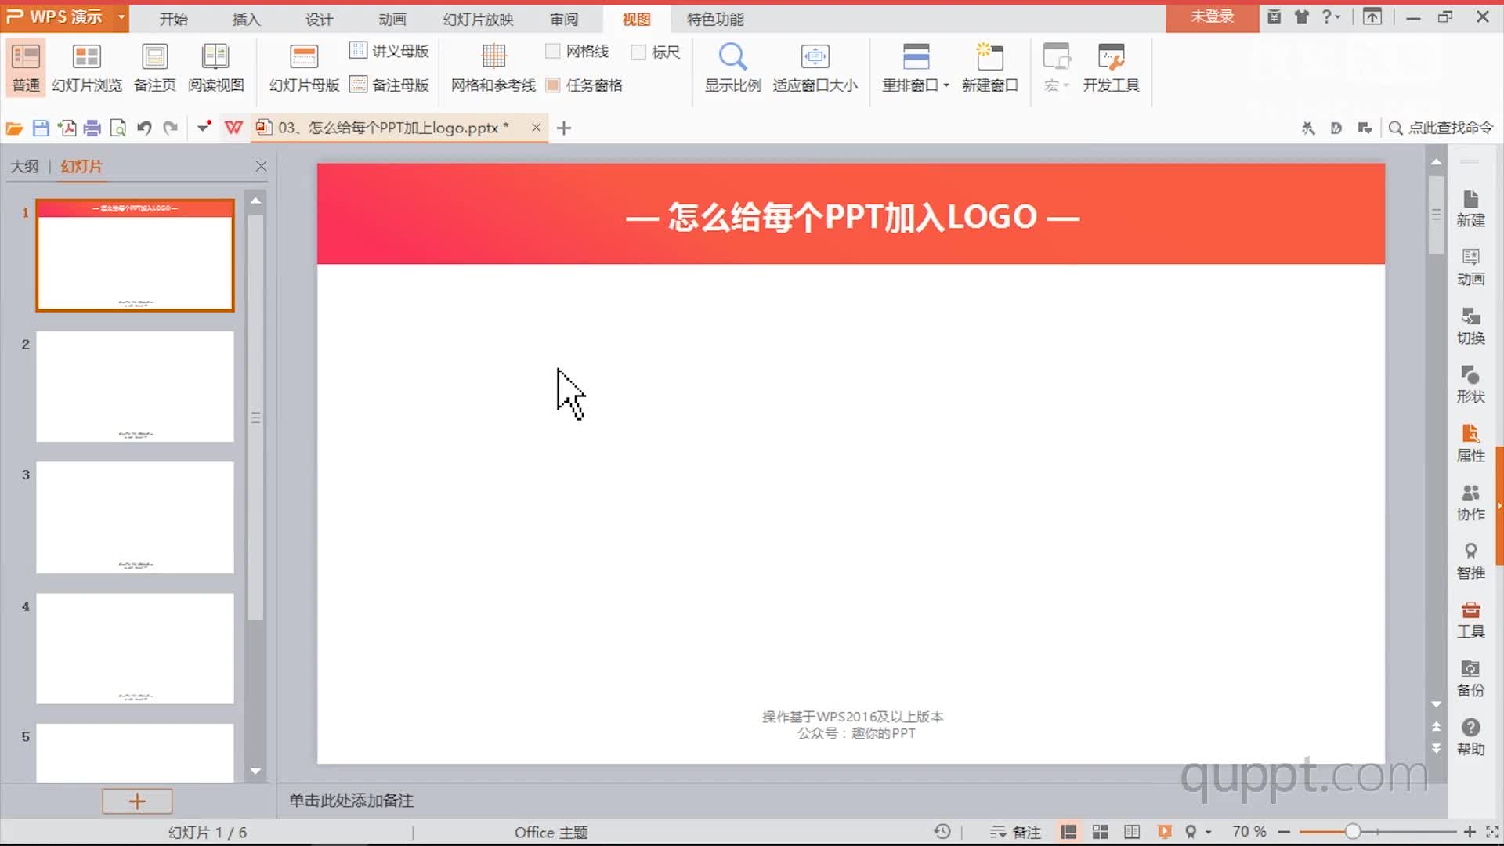
Task: Toggle 任务窗格 task pane checkbox
Action: tap(553, 85)
